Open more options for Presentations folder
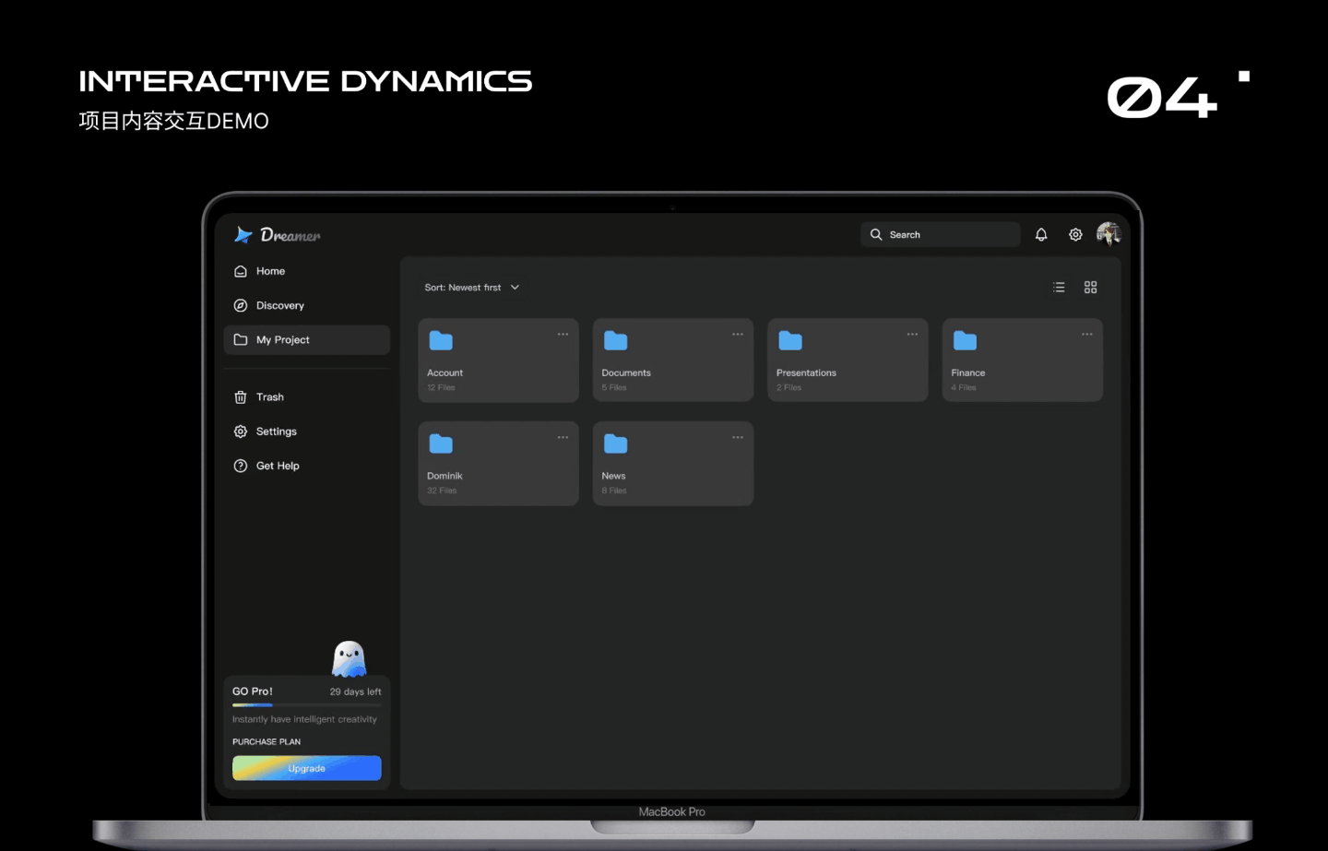The width and height of the screenshot is (1328, 851). pos(912,335)
